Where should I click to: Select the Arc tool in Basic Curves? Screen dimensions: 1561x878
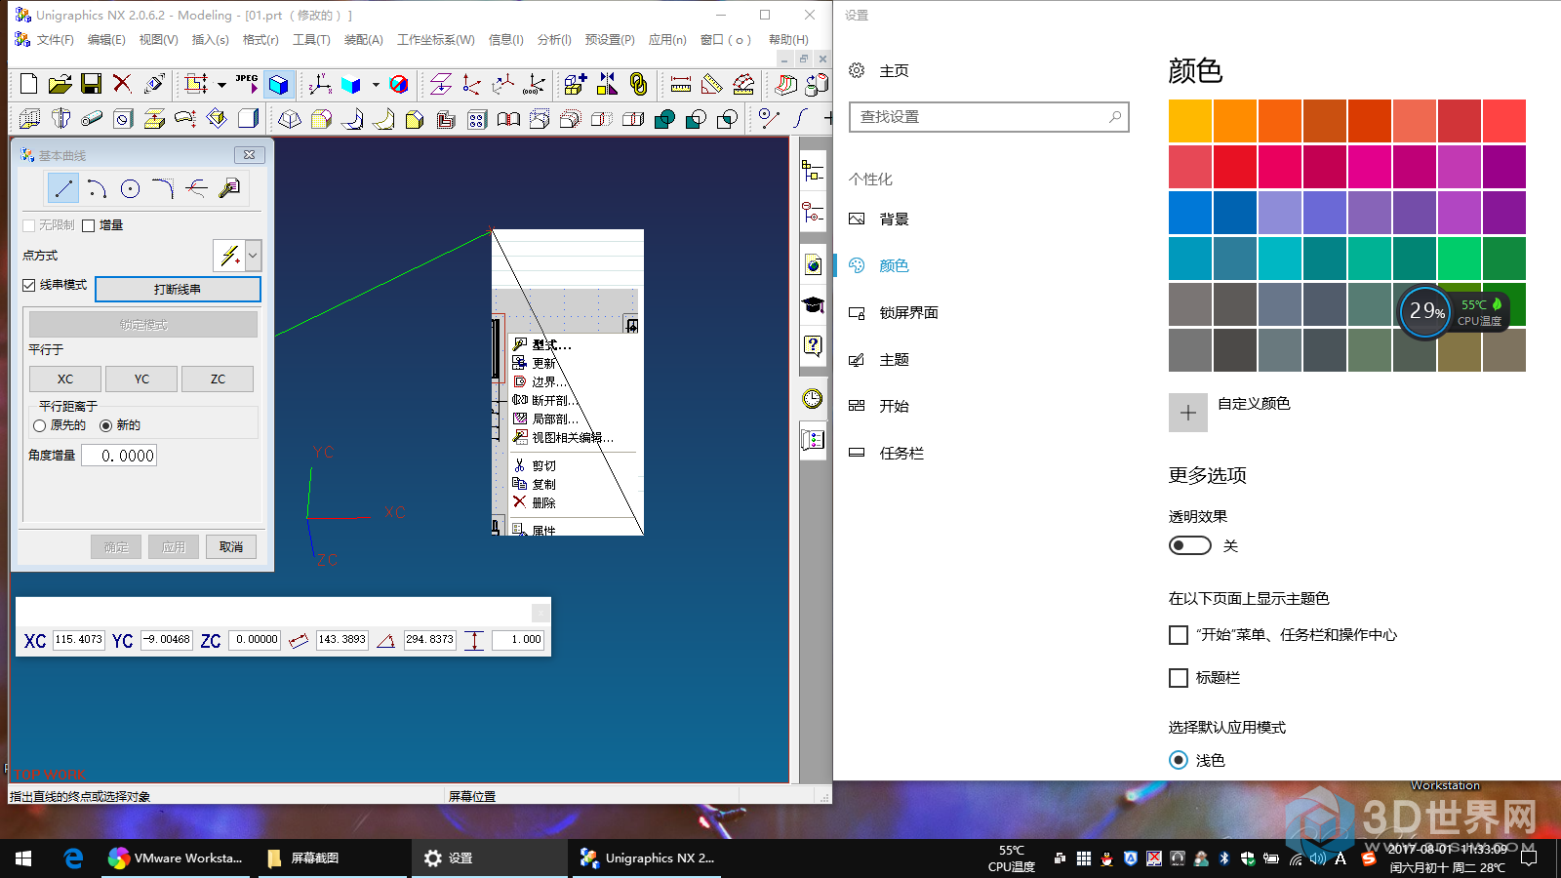click(x=97, y=188)
